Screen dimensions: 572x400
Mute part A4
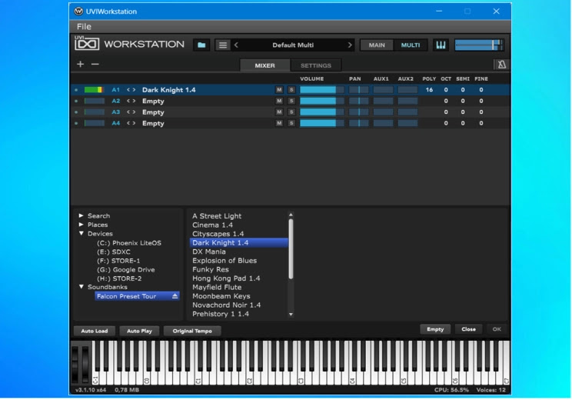point(279,123)
